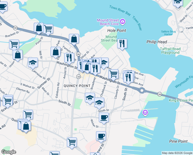
Task: Click the Mound Street Beach Cove camera pin
Action: [x=122, y=22]
